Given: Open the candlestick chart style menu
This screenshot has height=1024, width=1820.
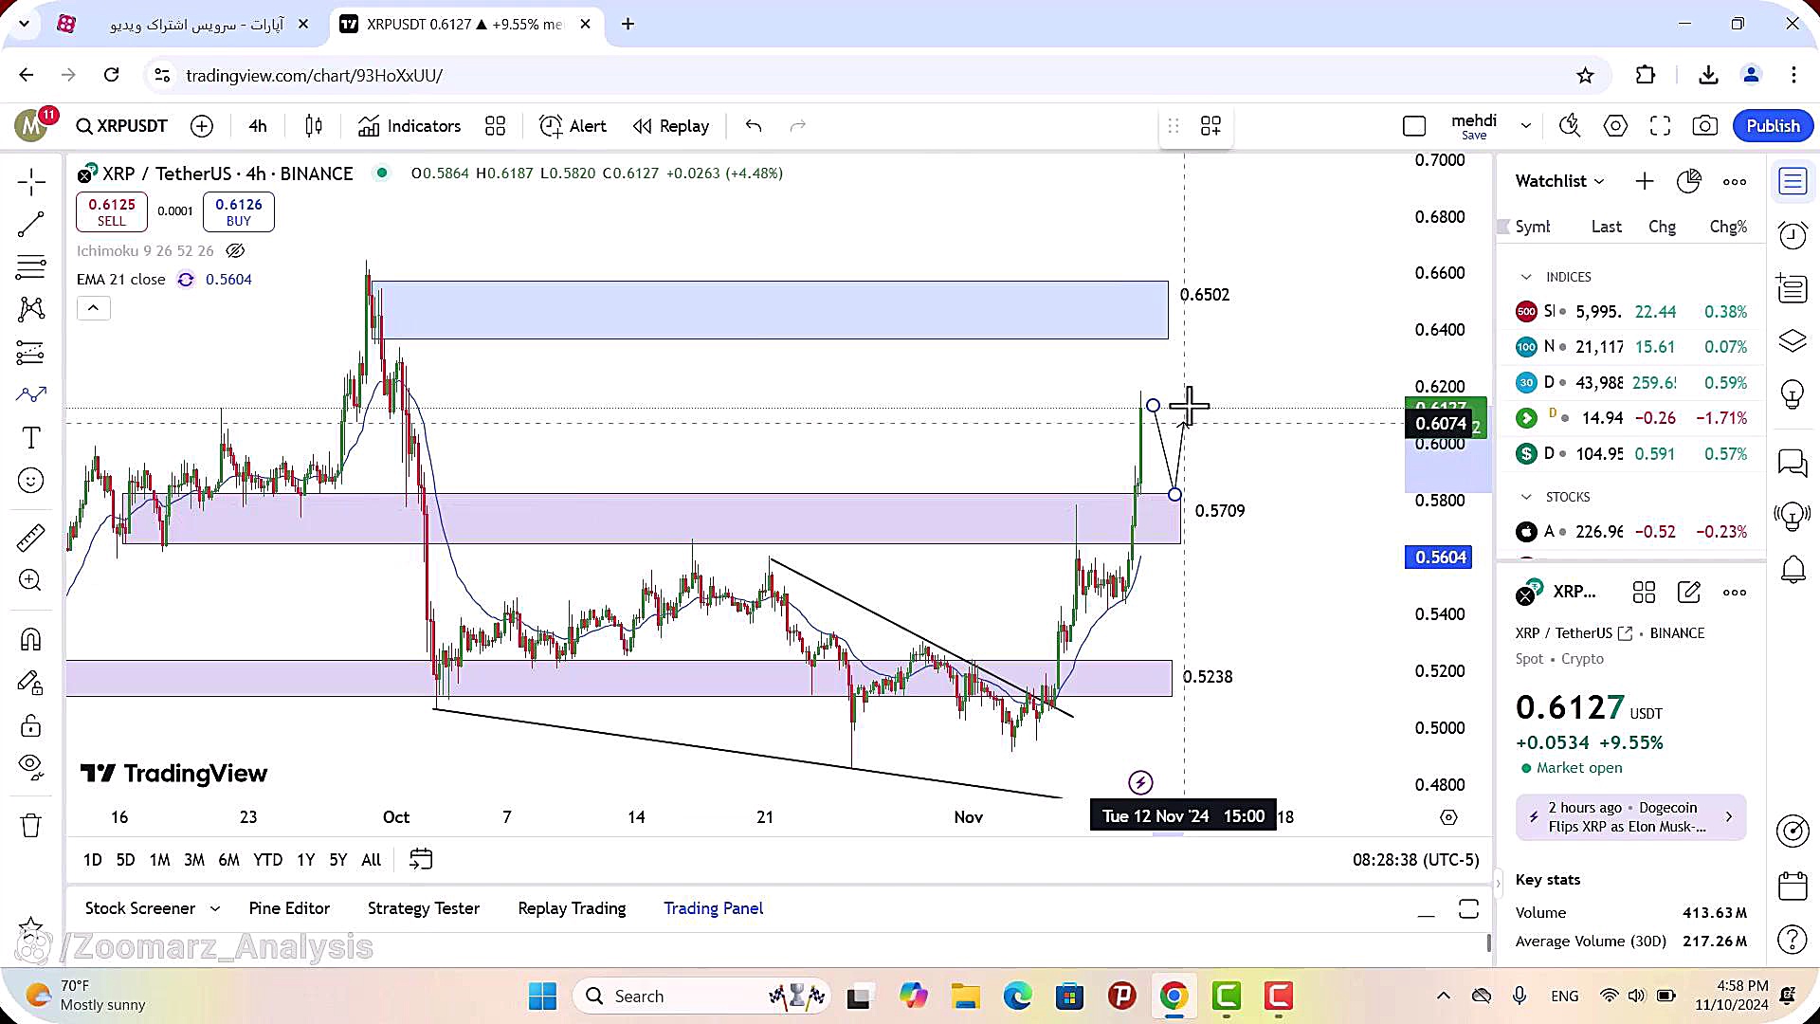Looking at the screenshot, I should (314, 126).
